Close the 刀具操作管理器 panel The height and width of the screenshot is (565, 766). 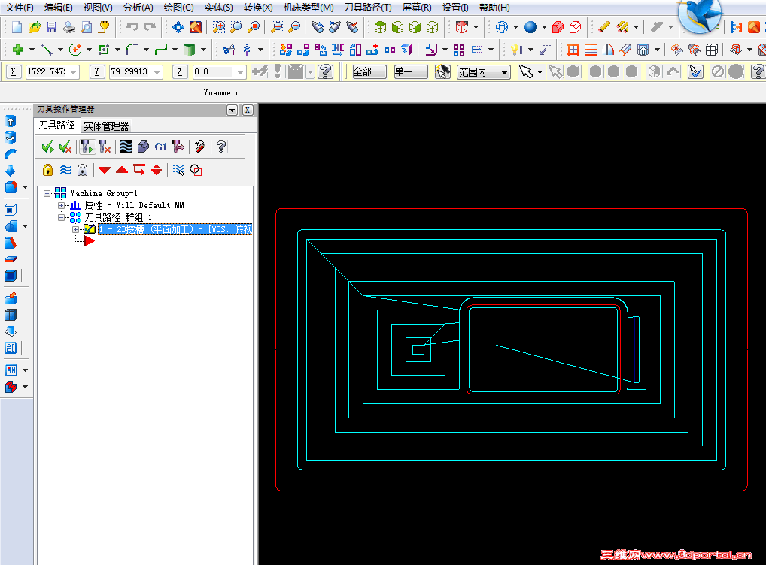pyautogui.click(x=248, y=110)
